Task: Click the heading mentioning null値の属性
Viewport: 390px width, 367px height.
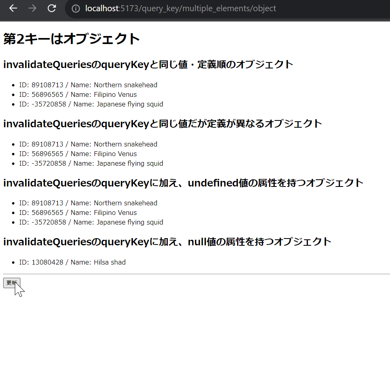Action: [167, 242]
